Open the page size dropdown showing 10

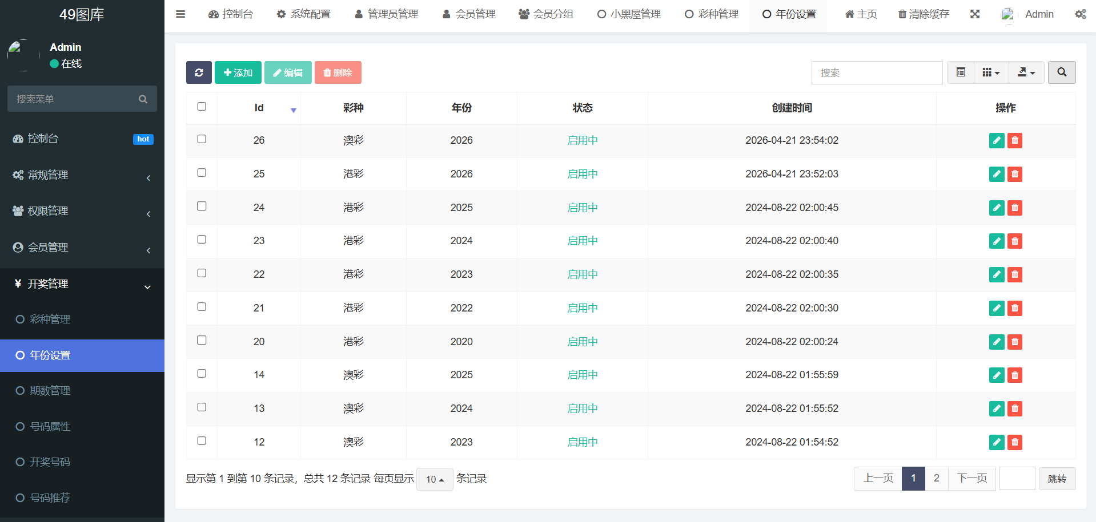[435, 479]
